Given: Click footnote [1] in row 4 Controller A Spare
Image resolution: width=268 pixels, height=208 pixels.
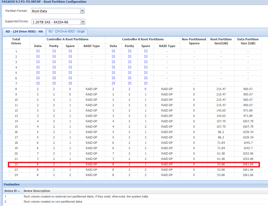Looking at the screenshot, I should (x=70, y=67).
